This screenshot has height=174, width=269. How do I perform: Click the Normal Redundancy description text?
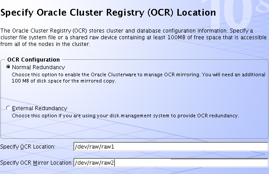pyautogui.click(x=139, y=78)
